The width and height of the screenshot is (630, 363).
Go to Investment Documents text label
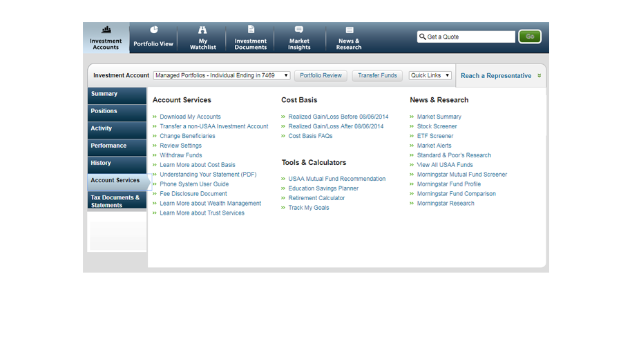[251, 44]
